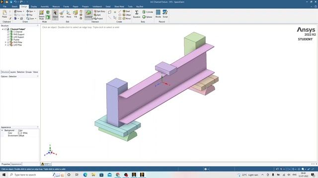This screenshot has height=178, width=318.
Task: Create a Sphere body
Action: pos(147,17)
